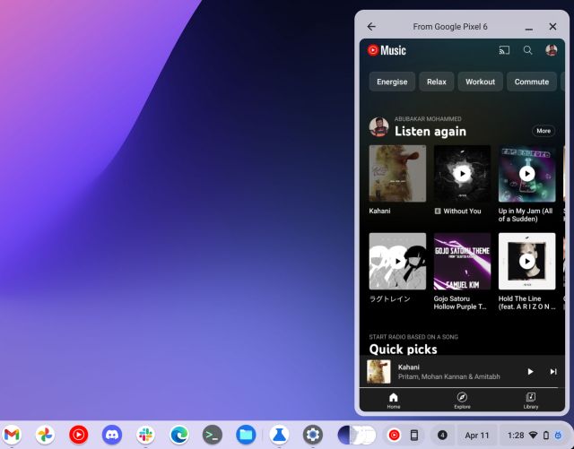Open Gmail from the shelf
This screenshot has width=574, height=449.
pos(12,435)
